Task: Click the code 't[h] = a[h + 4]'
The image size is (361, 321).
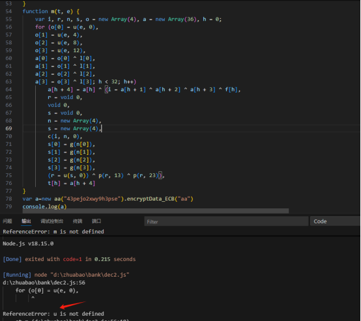Action: pyautogui.click(x=72, y=183)
